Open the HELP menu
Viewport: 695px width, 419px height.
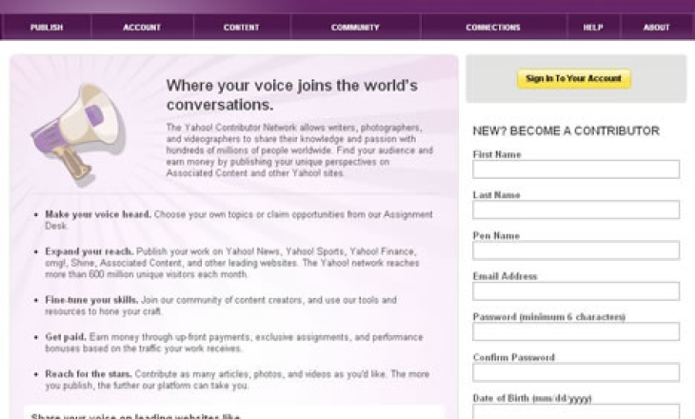[x=593, y=28]
